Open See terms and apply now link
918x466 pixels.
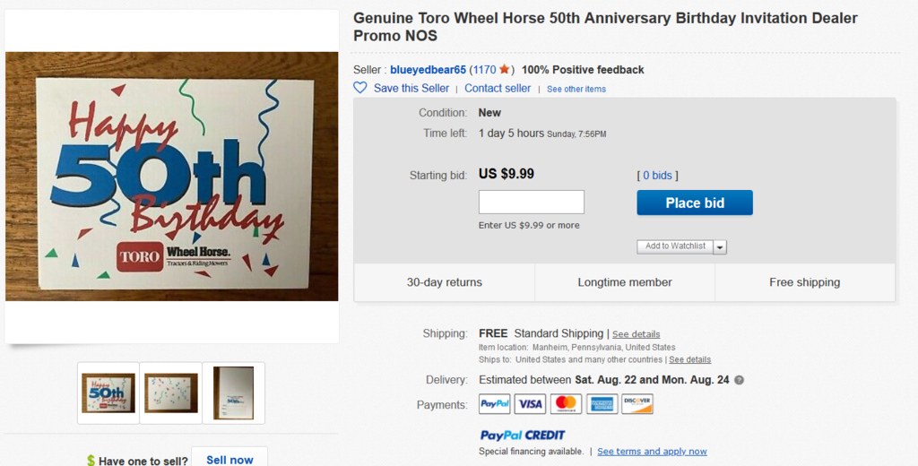click(x=652, y=452)
